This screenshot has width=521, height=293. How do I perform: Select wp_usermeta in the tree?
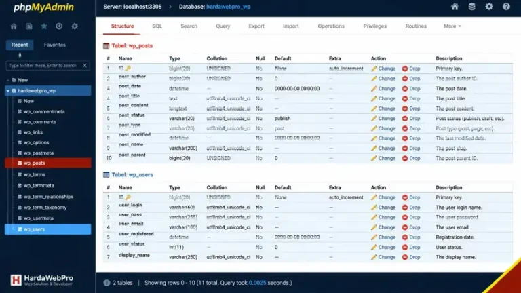tap(38, 218)
